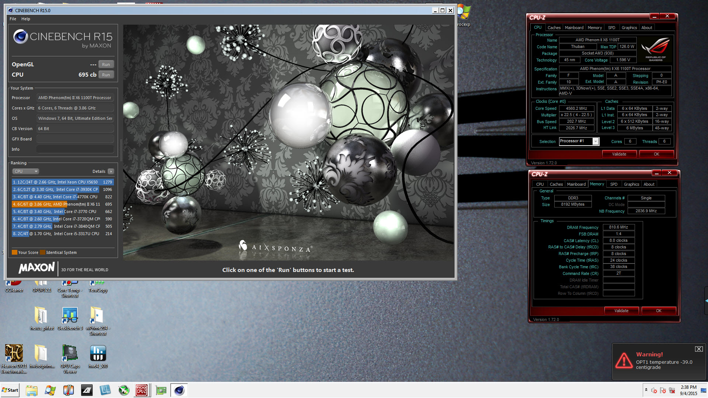Select the Core i7-3720QM ranking row
708x398 pixels.
pos(63,219)
